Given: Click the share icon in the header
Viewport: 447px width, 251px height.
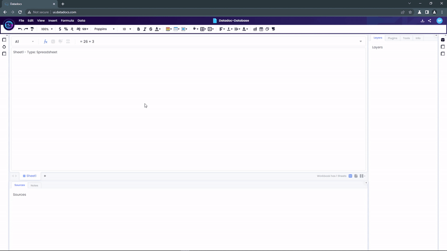Looking at the screenshot, I should 429,21.
